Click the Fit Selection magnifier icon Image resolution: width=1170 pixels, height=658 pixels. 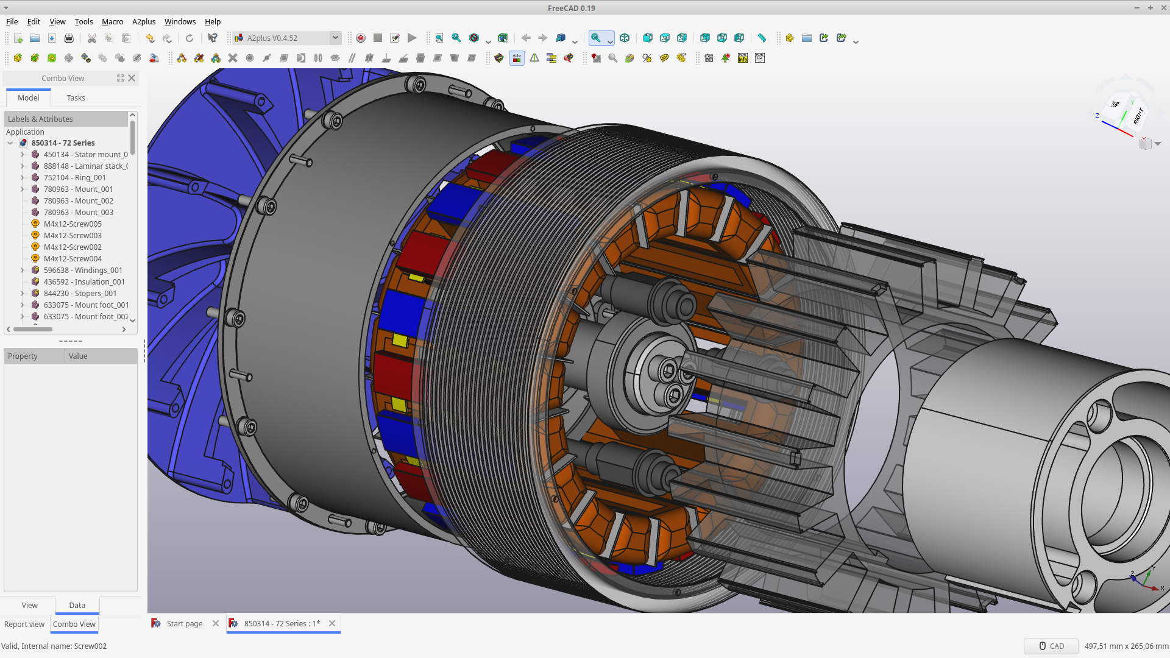456,38
